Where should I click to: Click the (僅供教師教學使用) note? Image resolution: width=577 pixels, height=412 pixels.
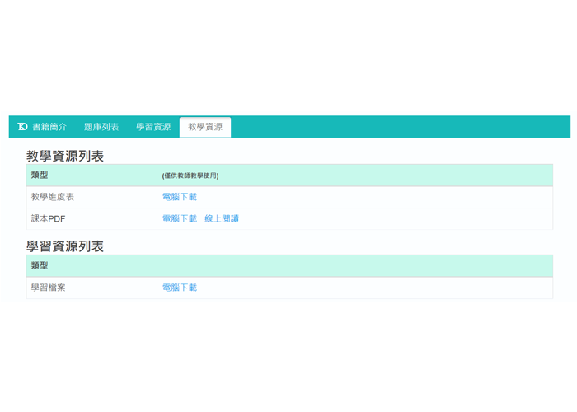click(190, 176)
